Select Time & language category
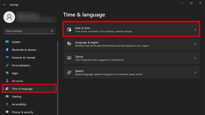Image resolution: width=205 pixels, height=115 pixels. pyautogui.click(x=30, y=89)
